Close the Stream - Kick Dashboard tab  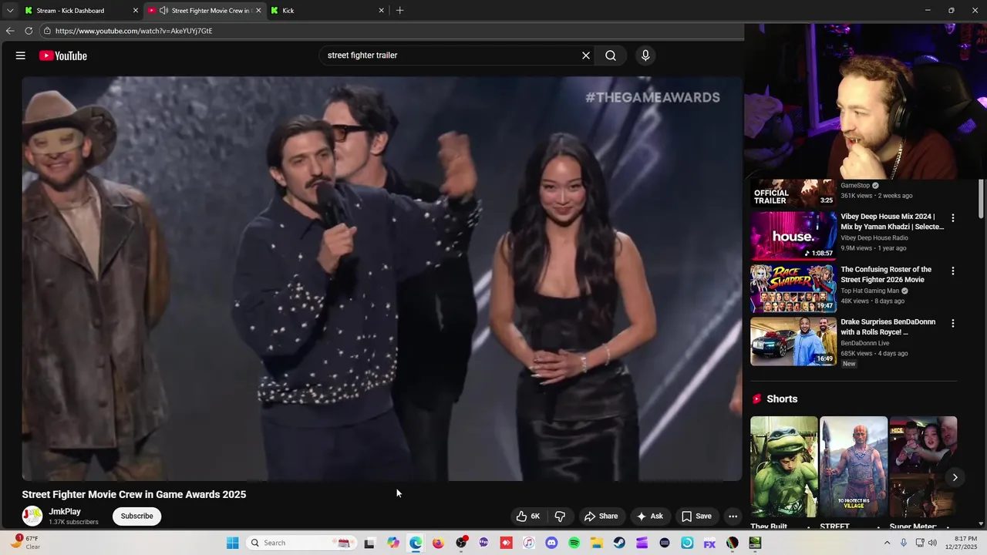coord(136,11)
